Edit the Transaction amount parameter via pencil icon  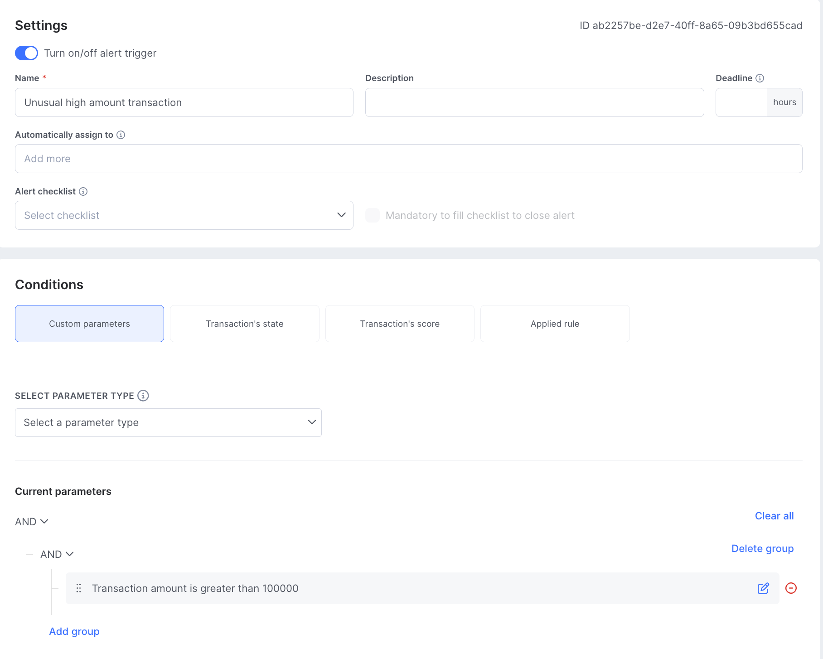[763, 588]
